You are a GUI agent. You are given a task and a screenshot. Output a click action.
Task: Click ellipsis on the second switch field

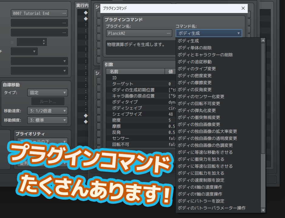point(64,23)
